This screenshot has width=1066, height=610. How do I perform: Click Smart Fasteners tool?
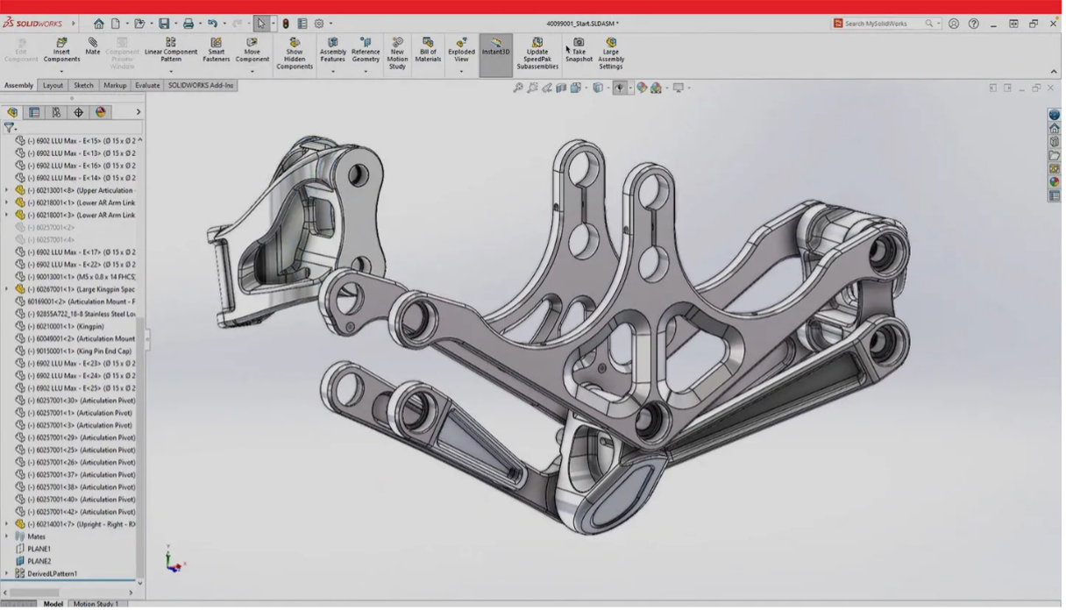click(217, 50)
